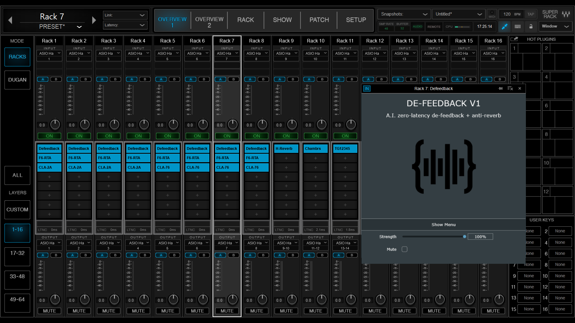Go to the previous rack arrow

click(10, 20)
